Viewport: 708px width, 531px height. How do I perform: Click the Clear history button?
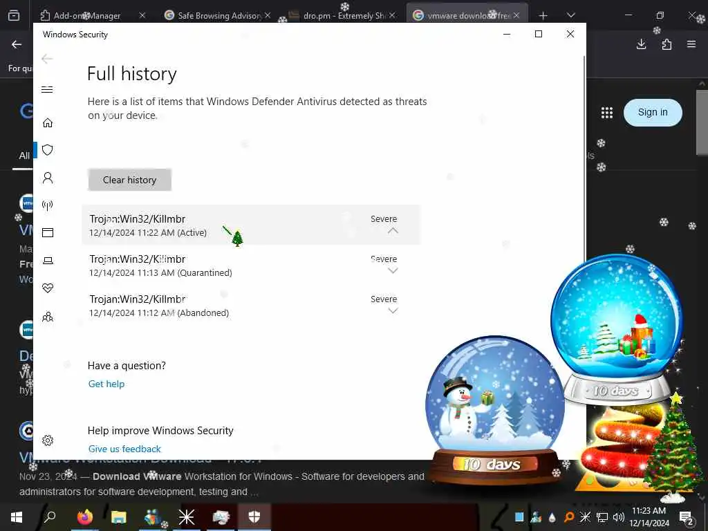tap(129, 180)
